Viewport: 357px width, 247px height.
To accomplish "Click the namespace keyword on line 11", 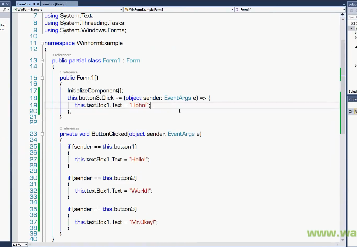I will point(59,43).
